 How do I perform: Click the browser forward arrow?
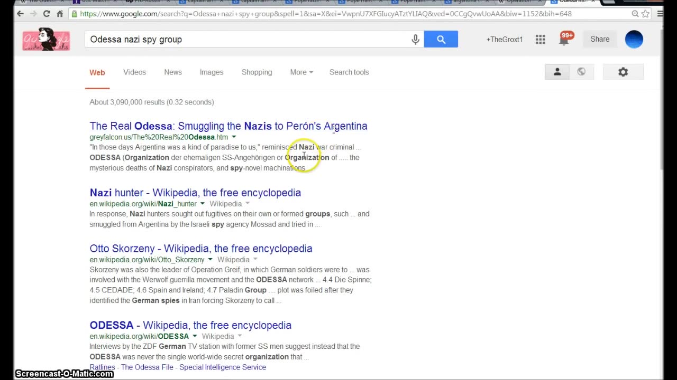click(x=33, y=14)
